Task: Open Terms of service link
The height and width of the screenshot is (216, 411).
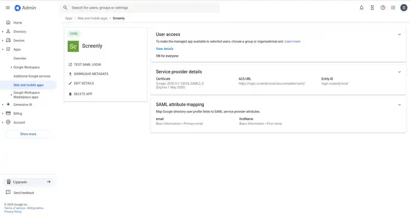Action: point(15,208)
